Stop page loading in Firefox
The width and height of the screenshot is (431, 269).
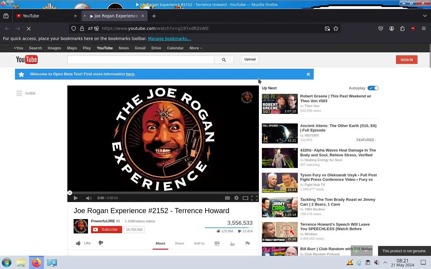tap(29, 28)
